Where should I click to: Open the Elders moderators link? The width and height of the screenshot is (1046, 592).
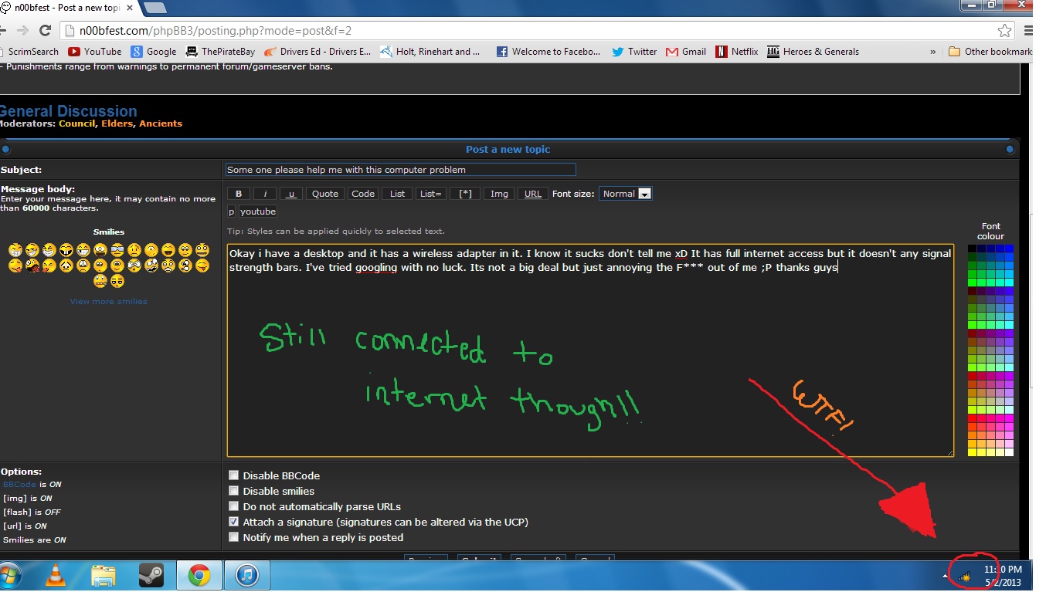tap(117, 123)
